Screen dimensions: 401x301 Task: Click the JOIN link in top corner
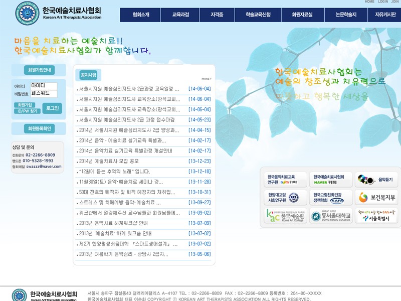coord(395,2)
